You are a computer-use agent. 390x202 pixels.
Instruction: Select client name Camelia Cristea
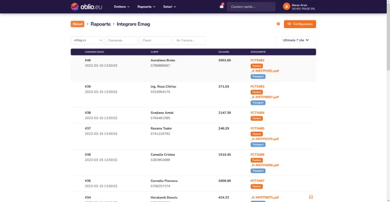click(x=163, y=154)
